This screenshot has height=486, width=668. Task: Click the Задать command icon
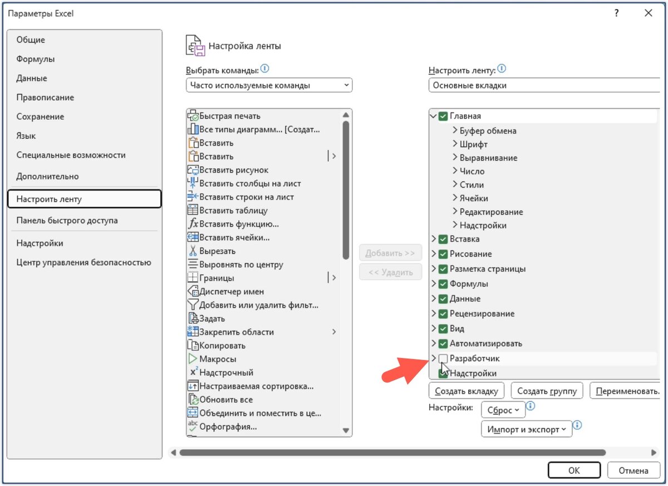coord(193,318)
